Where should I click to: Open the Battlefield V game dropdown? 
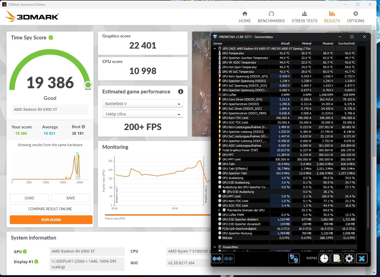point(143,104)
